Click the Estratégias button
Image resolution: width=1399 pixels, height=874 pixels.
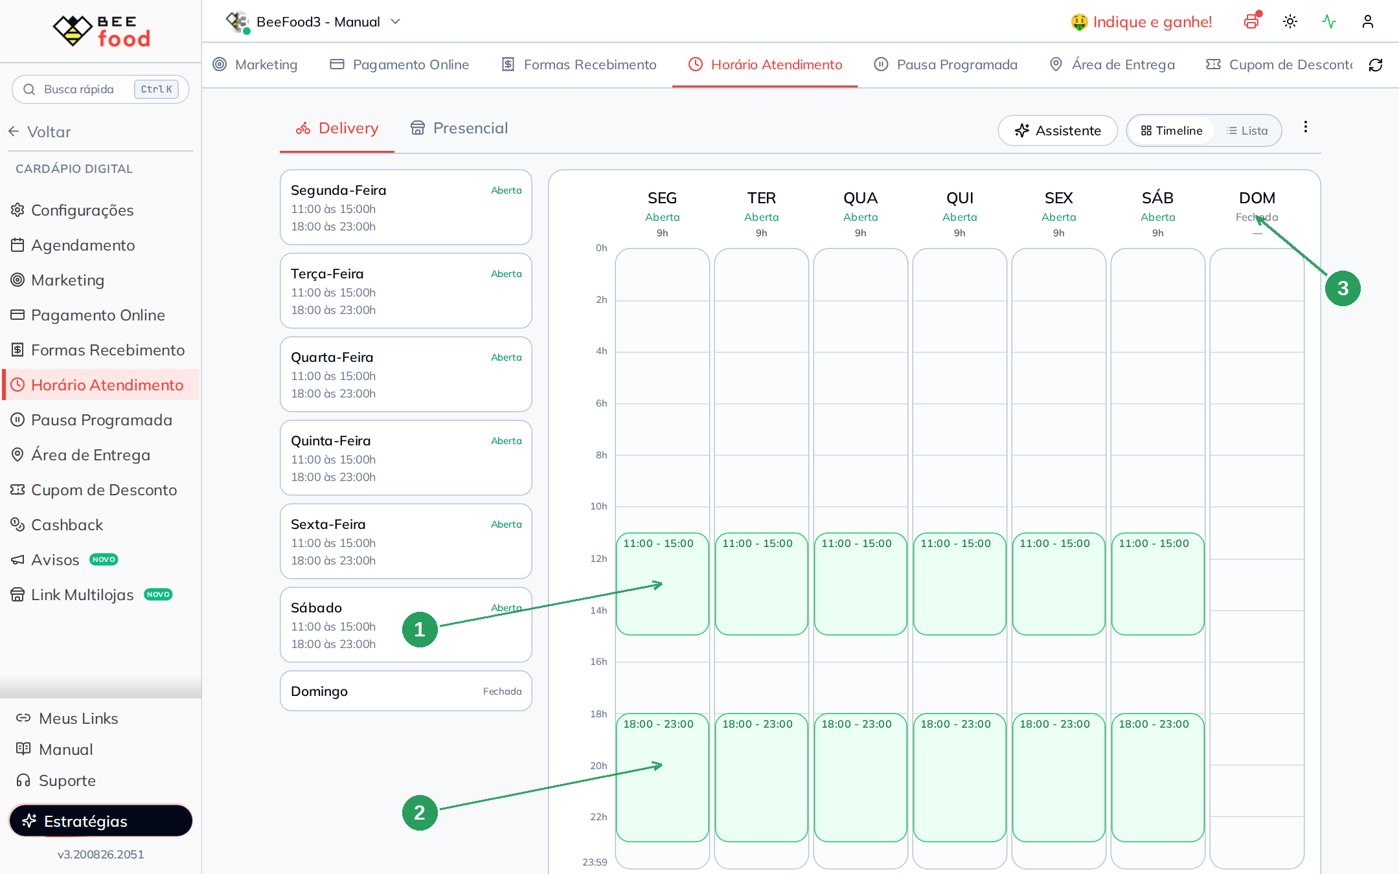(101, 821)
